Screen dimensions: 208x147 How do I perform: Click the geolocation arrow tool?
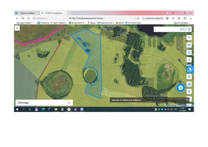tap(189, 77)
